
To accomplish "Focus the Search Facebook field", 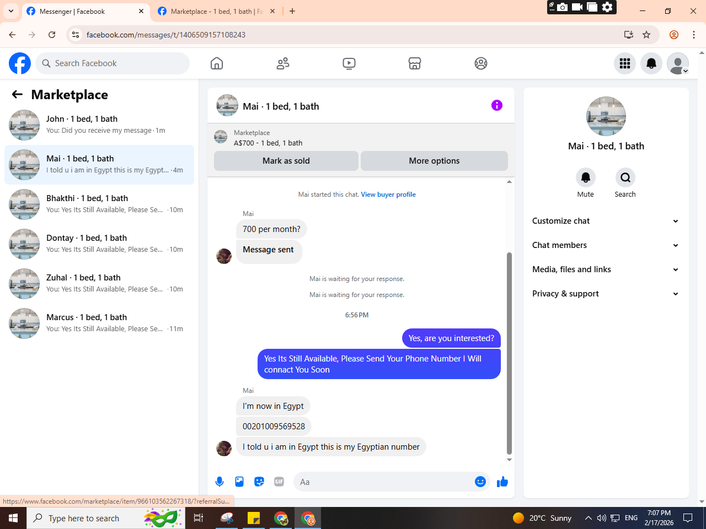I will coord(113,63).
